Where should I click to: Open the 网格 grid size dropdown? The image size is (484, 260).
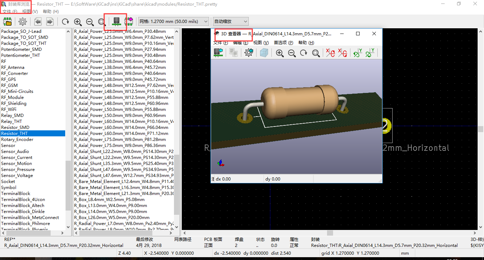173,21
